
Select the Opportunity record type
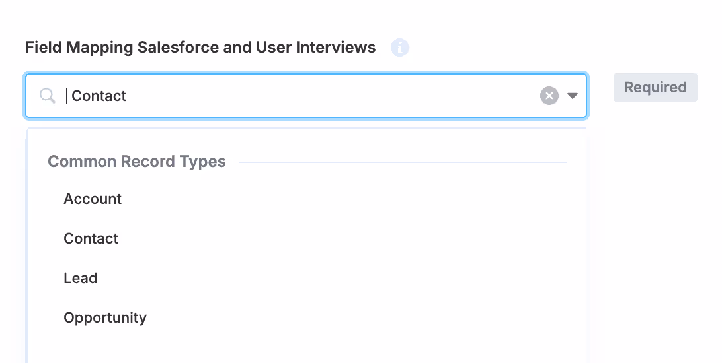click(105, 318)
